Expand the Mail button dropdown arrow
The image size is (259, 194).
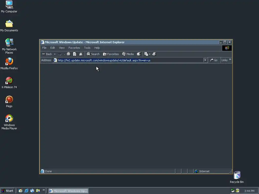click(x=150, y=54)
